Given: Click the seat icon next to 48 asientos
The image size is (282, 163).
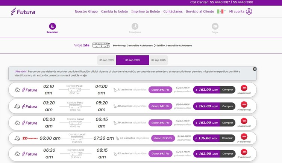Looking at the screenshot, I should point(115,106).
